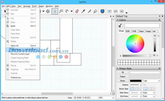
Task: Select the second stroke corner style
Action: click(136, 89)
